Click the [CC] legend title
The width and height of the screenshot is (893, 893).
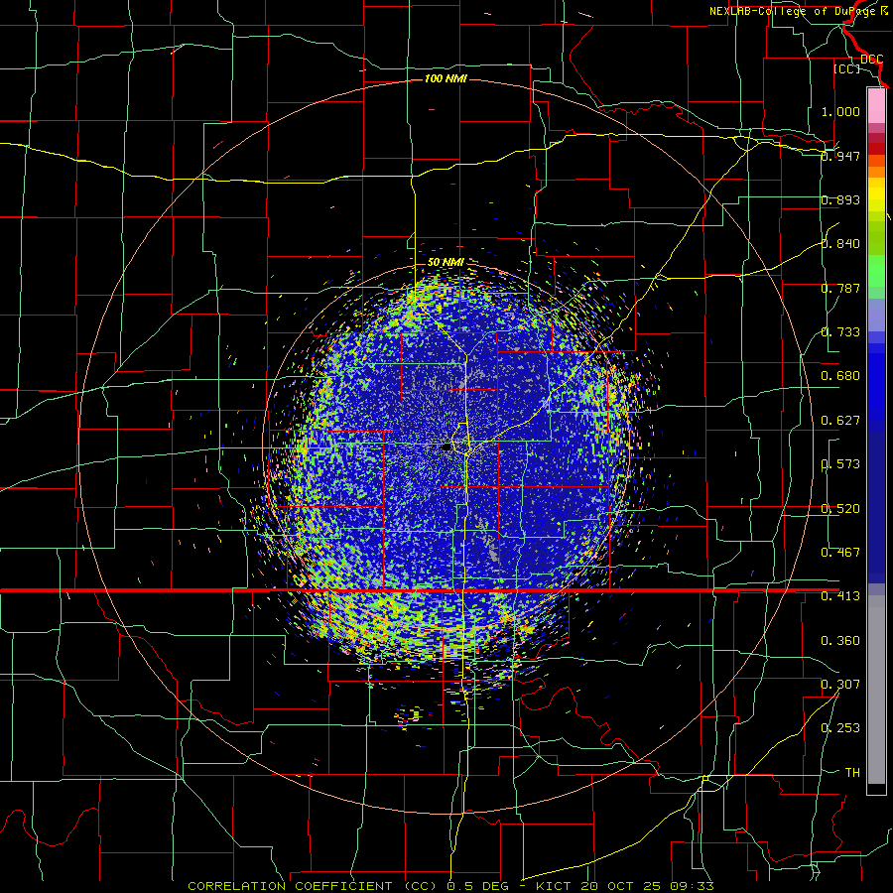coord(847,68)
